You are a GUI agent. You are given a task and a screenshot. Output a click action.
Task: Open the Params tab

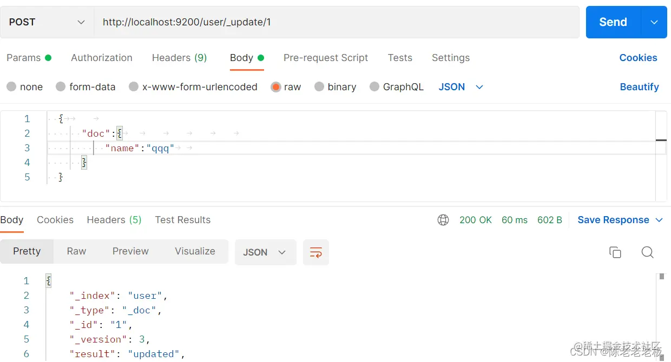[x=29, y=58]
